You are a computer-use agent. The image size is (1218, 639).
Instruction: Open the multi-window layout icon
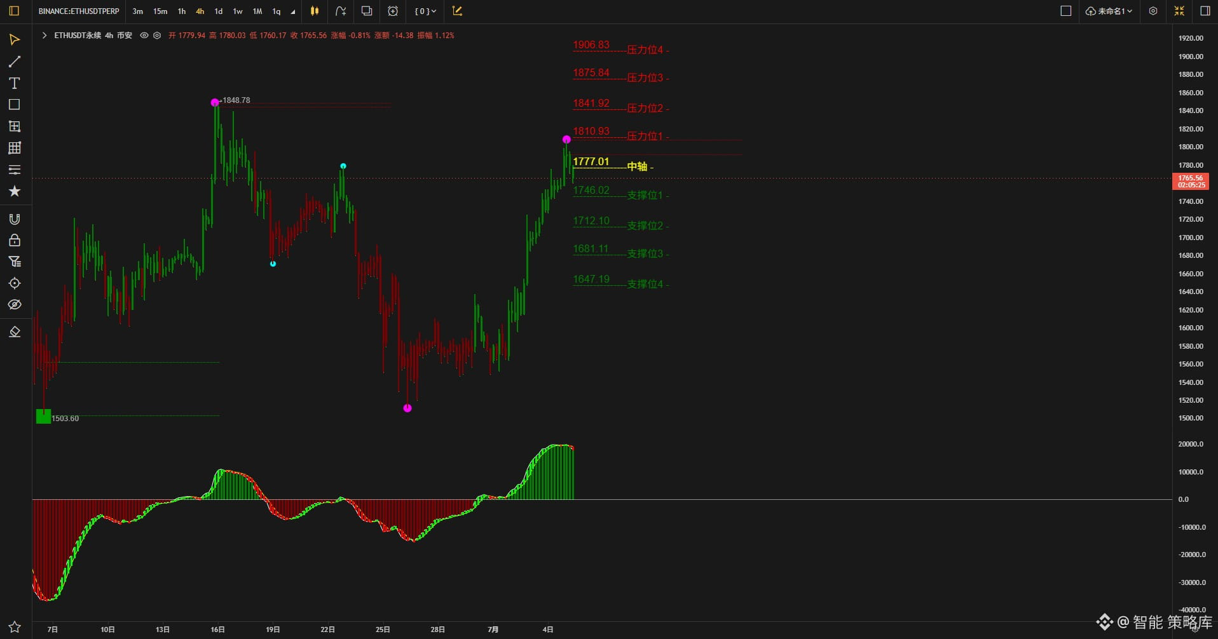point(367,11)
